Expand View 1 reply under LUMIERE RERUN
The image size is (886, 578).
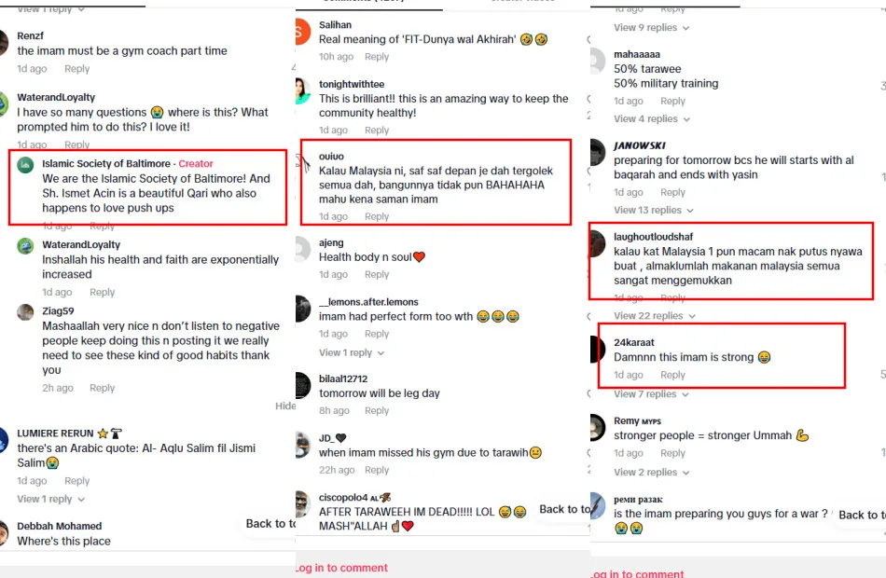(x=51, y=500)
